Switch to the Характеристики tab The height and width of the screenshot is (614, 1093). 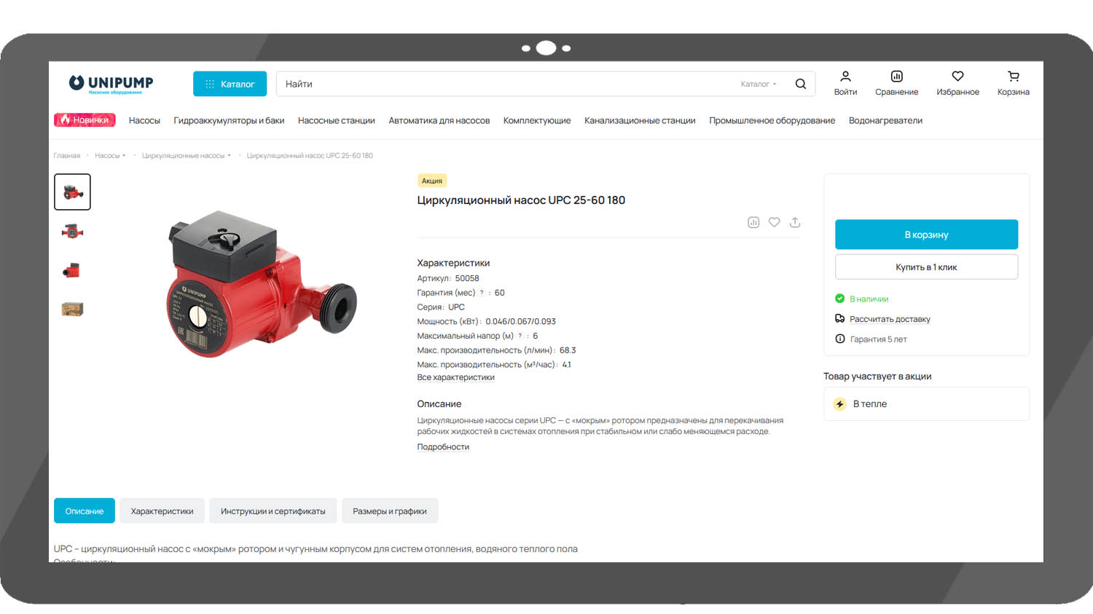pos(162,511)
